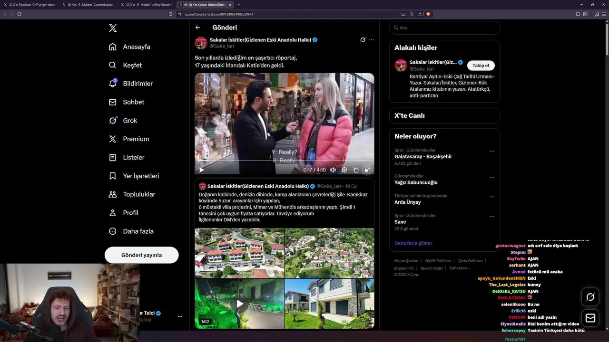Open the hillside village photo, top right
The height and width of the screenshot is (342, 609).
tap(329, 253)
